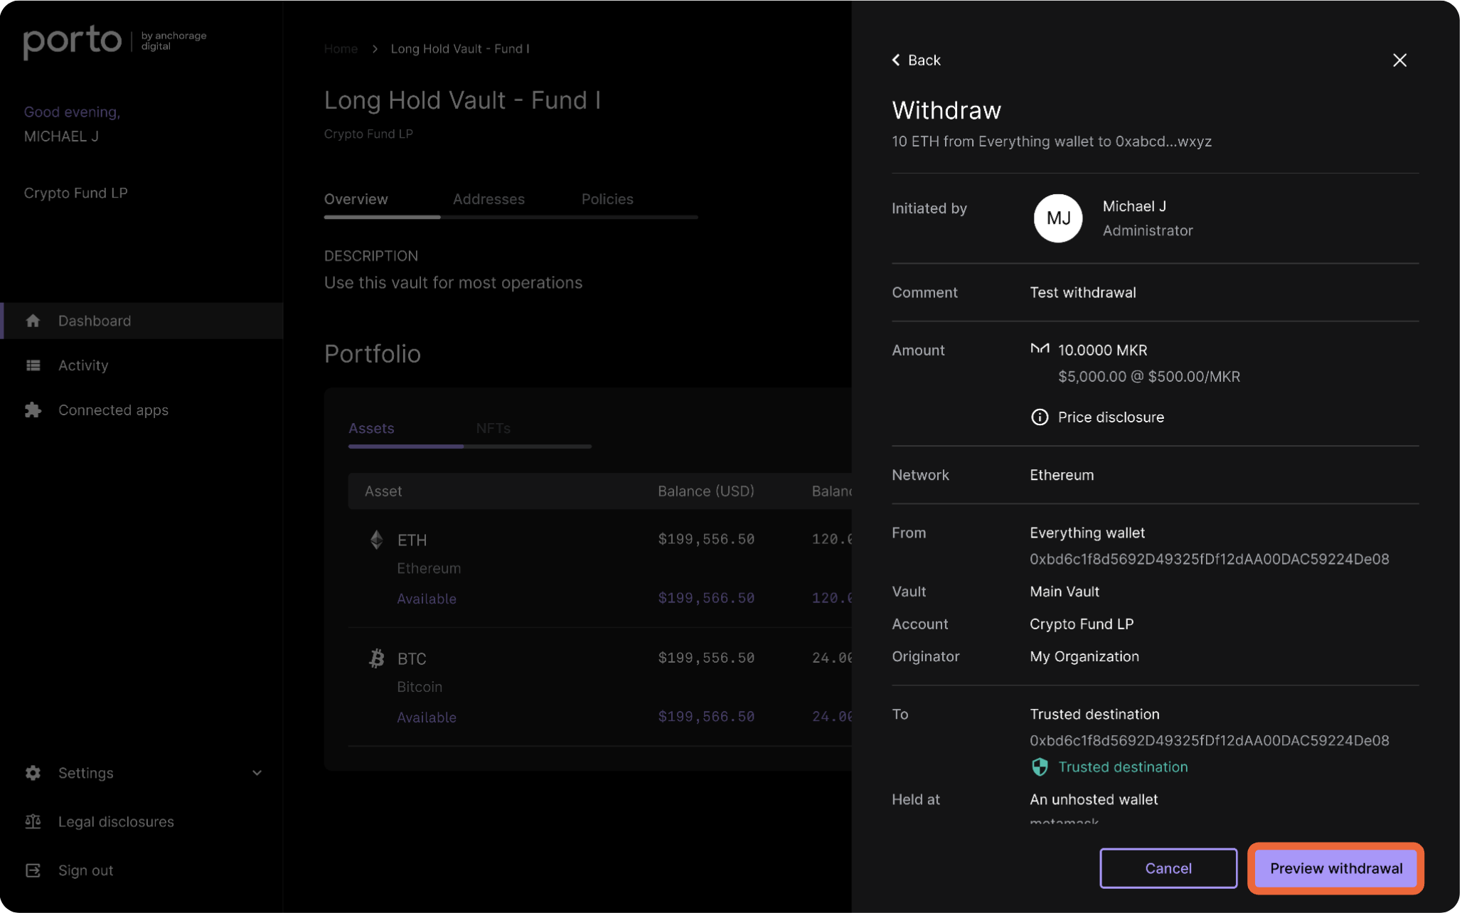This screenshot has height=913, width=1462.
Task: Click Main Vault value
Action: [x=1065, y=592]
